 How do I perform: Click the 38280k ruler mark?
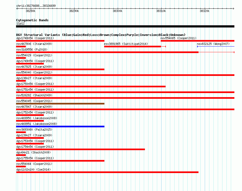point(30,11)
